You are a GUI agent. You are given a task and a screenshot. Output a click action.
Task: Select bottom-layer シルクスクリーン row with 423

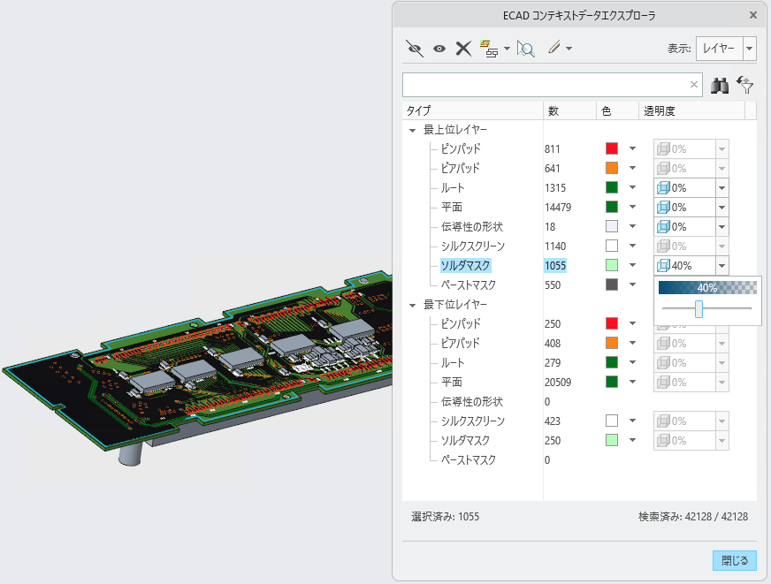(473, 421)
